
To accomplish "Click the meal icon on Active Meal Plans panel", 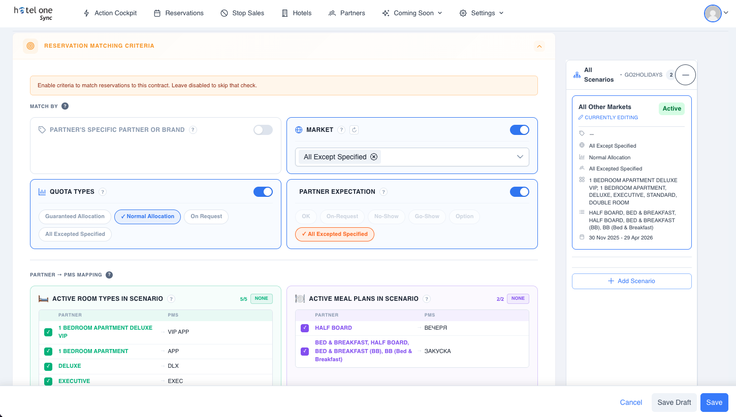I will pyautogui.click(x=300, y=298).
